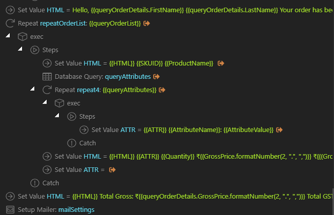This screenshot has height=215, width=334.
Task: Click the Setup Mailer envelope icon
Action: click(10, 210)
